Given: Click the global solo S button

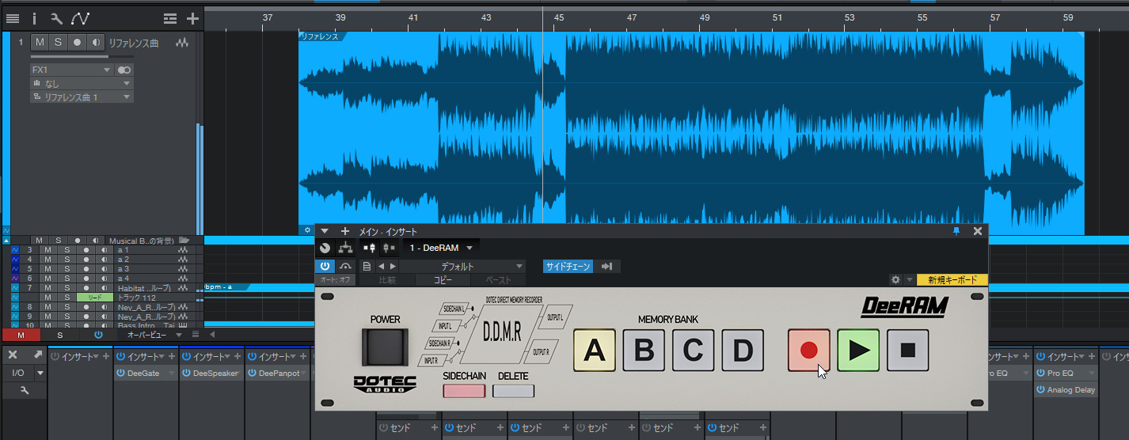Looking at the screenshot, I should (59, 335).
